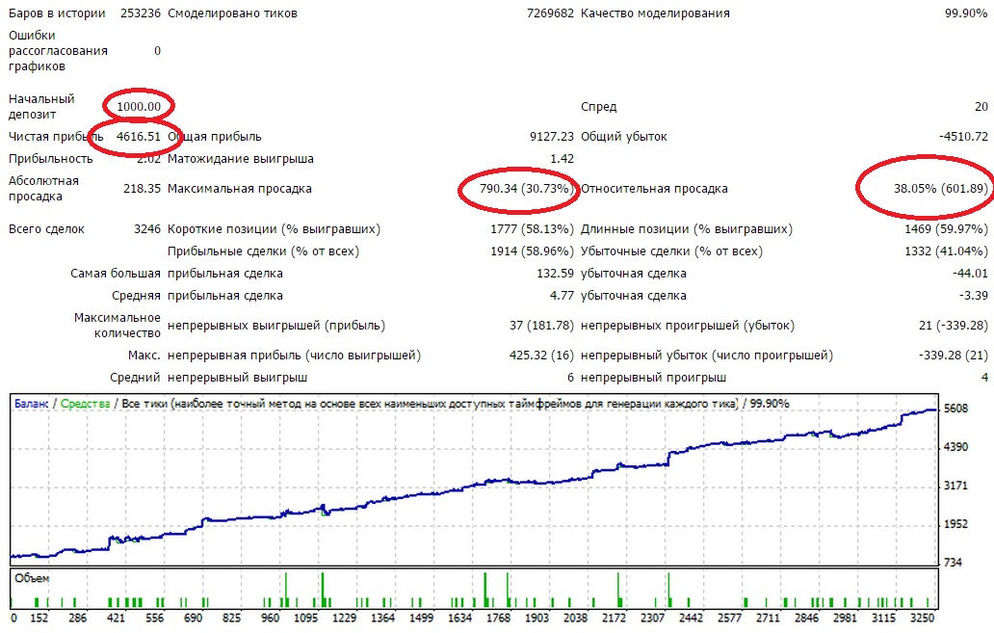
Task: Select the 'Спред' label
Action: tap(598, 107)
